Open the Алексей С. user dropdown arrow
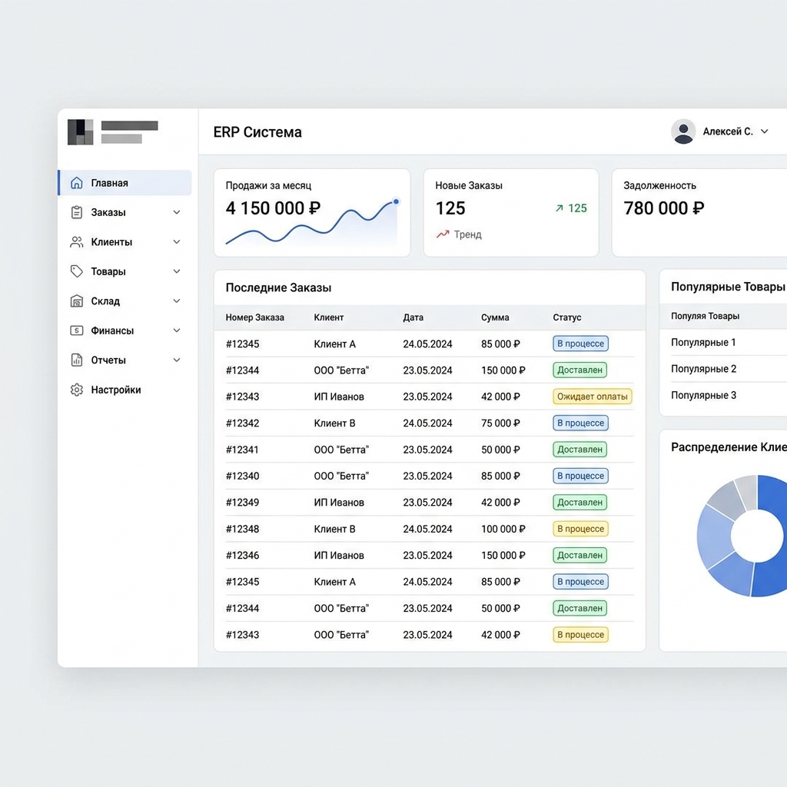This screenshot has height=787, width=787. click(x=765, y=131)
